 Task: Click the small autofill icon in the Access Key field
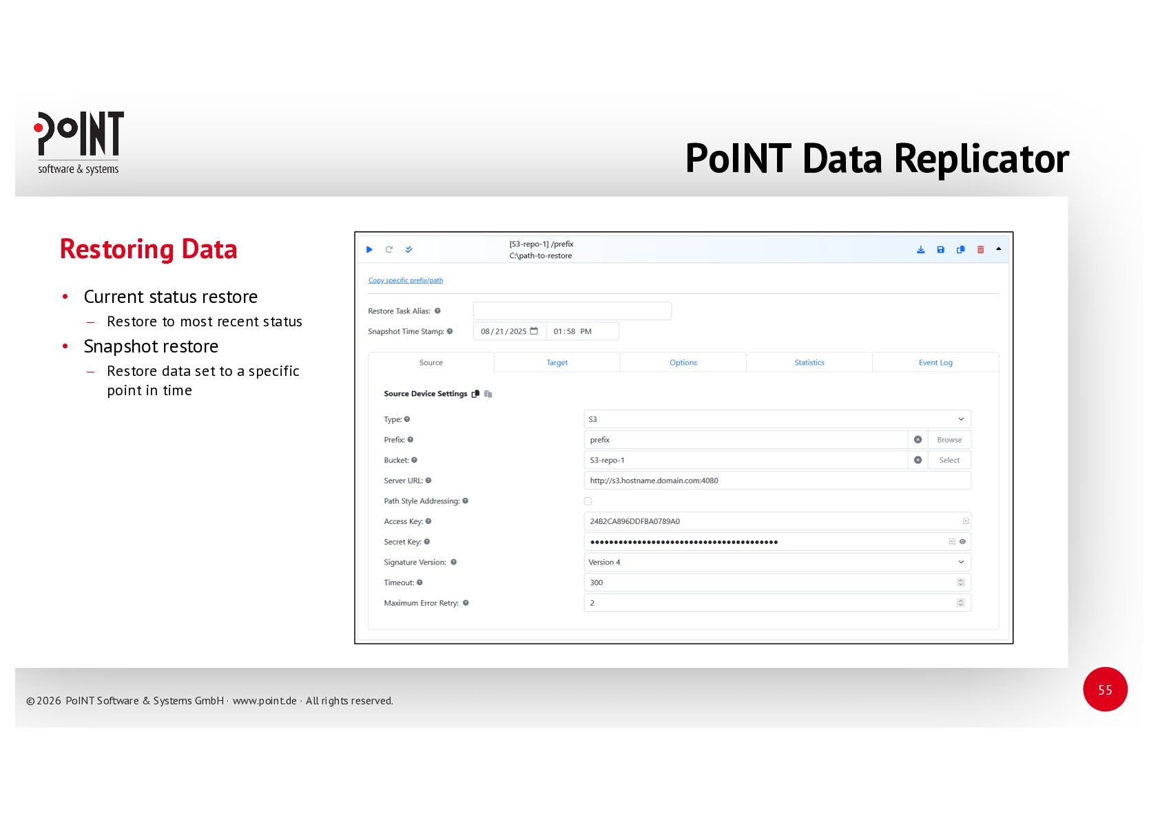coord(966,521)
